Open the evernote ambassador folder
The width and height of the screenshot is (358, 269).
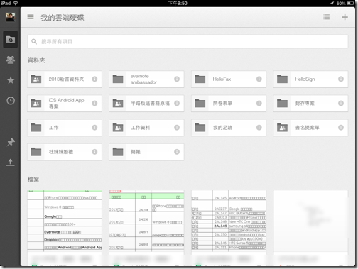pyautogui.click(x=146, y=79)
